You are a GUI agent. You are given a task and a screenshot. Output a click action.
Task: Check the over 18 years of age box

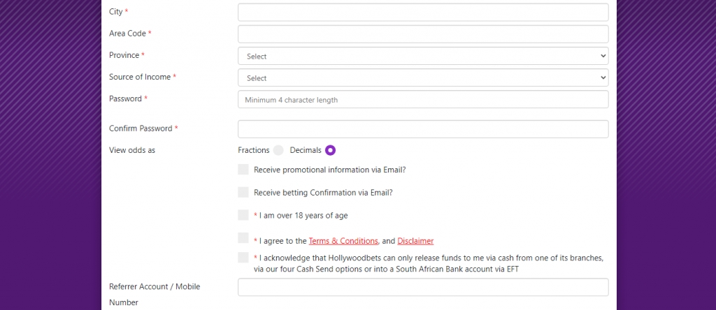pos(243,215)
